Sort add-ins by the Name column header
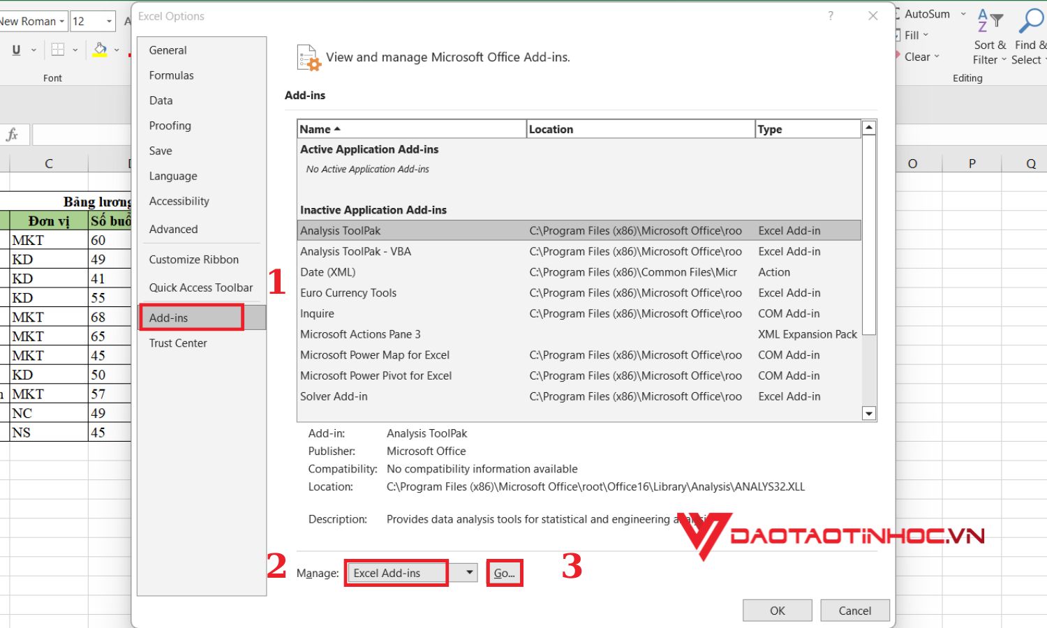This screenshot has width=1047, height=628. pyautogui.click(x=412, y=129)
